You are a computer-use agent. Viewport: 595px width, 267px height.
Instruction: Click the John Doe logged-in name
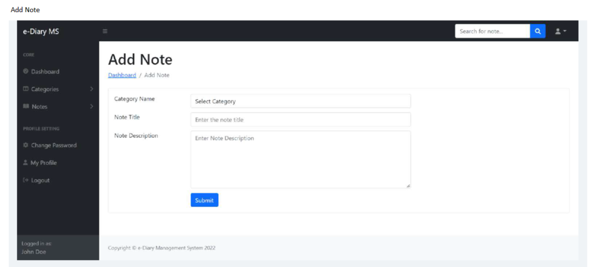[34, 251]
